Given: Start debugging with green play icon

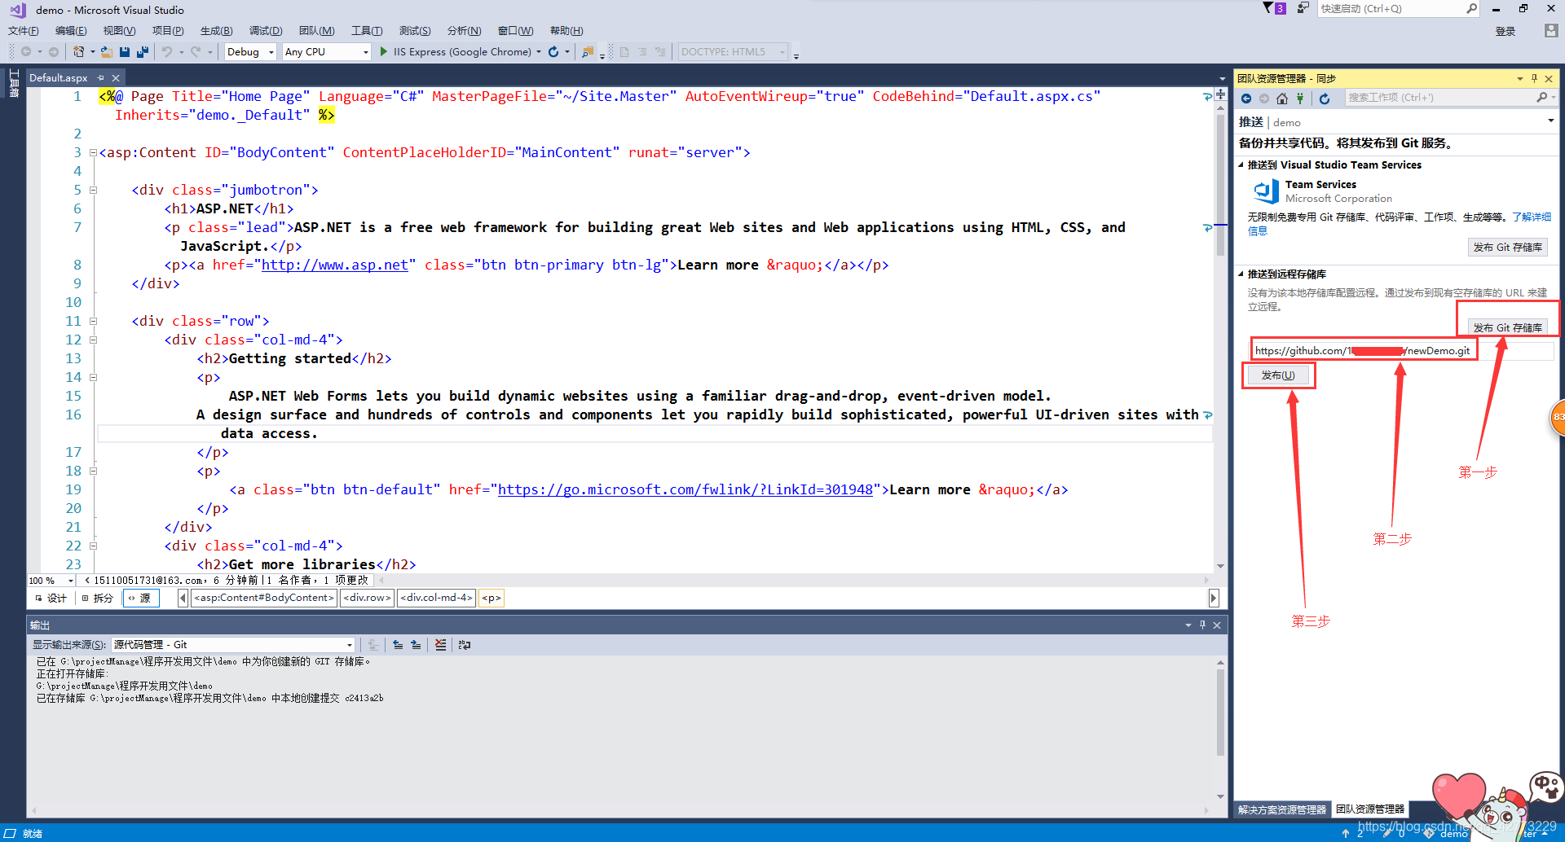Looking at the screenshot, I should click(x=384, y=51).
